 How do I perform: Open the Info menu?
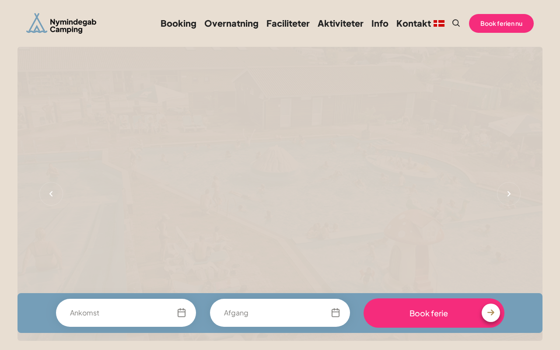pyautogui.click(x=380, y=24)
